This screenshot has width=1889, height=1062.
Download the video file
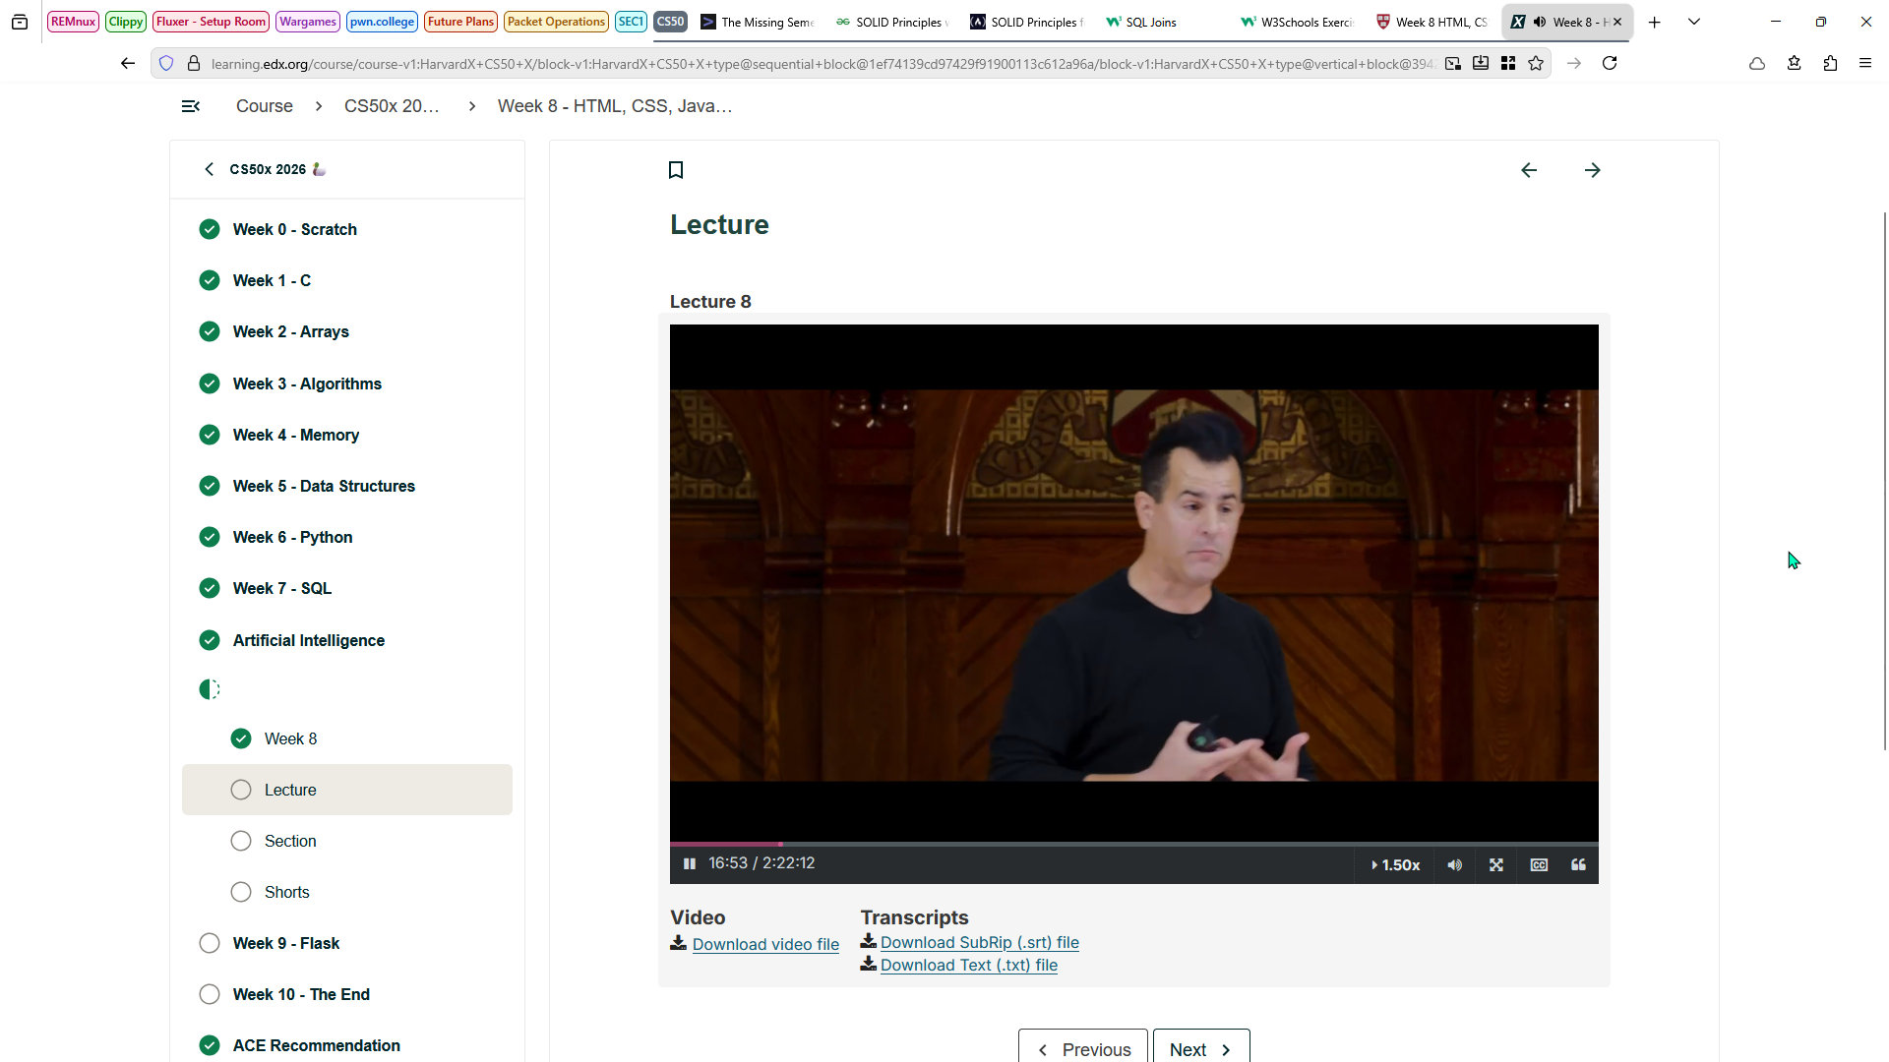764,944
